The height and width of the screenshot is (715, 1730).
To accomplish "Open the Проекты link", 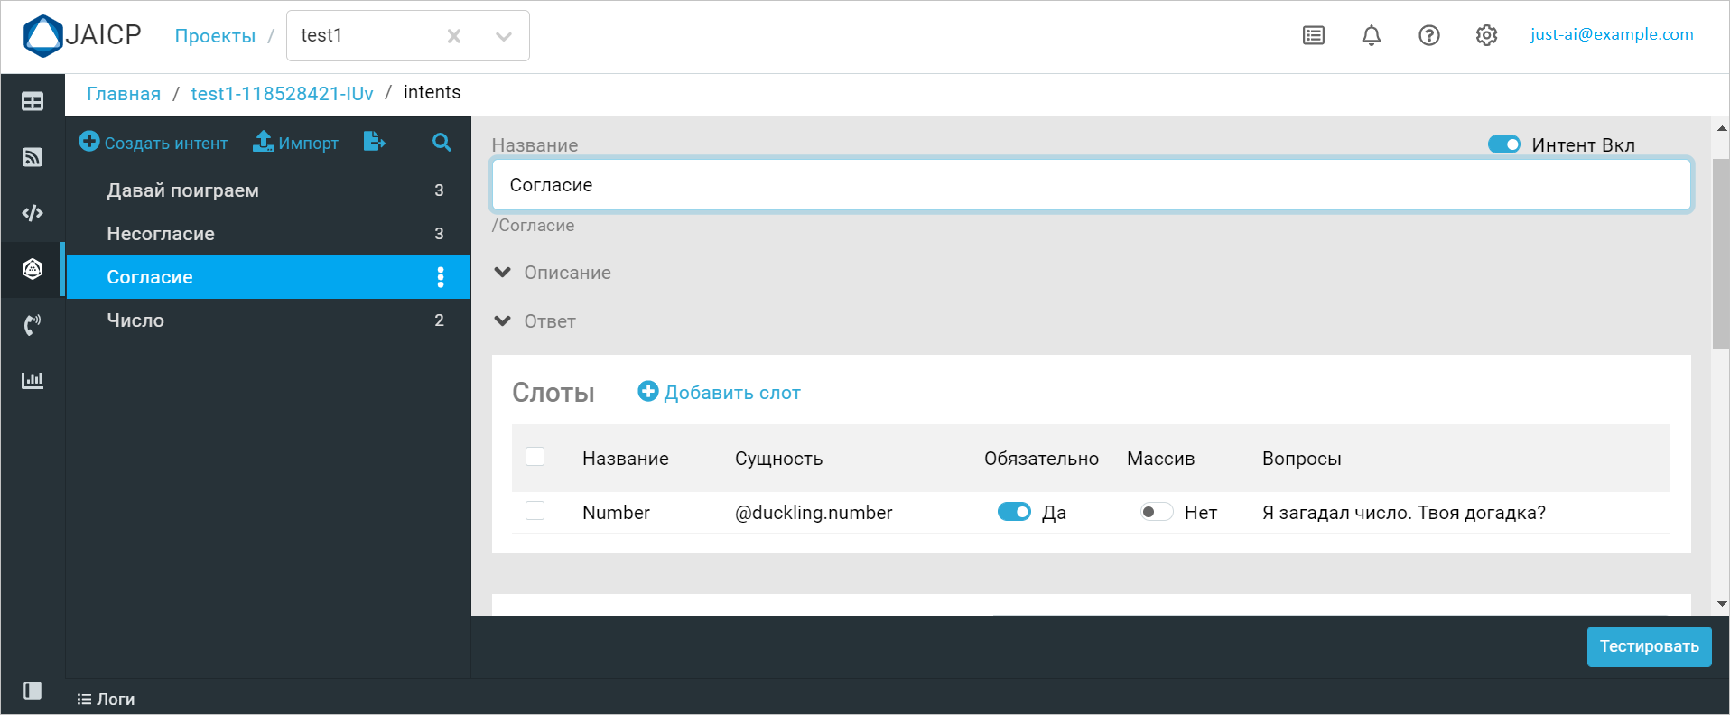I will click(x=215, y=36).
